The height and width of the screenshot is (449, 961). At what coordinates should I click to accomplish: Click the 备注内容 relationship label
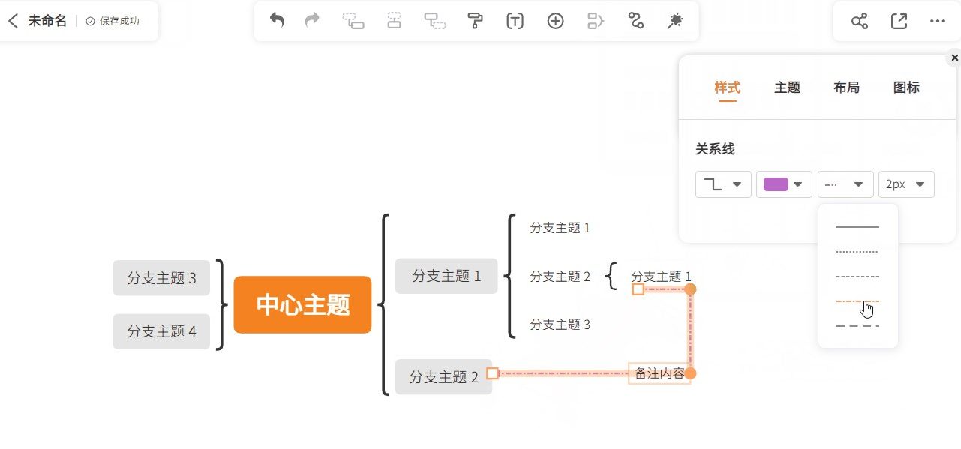tap(659, 373)
